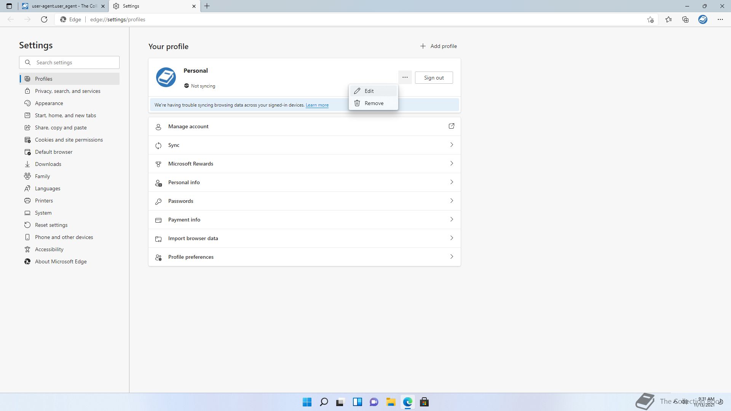
Task: Click the address bar URL
Action: 118,19
